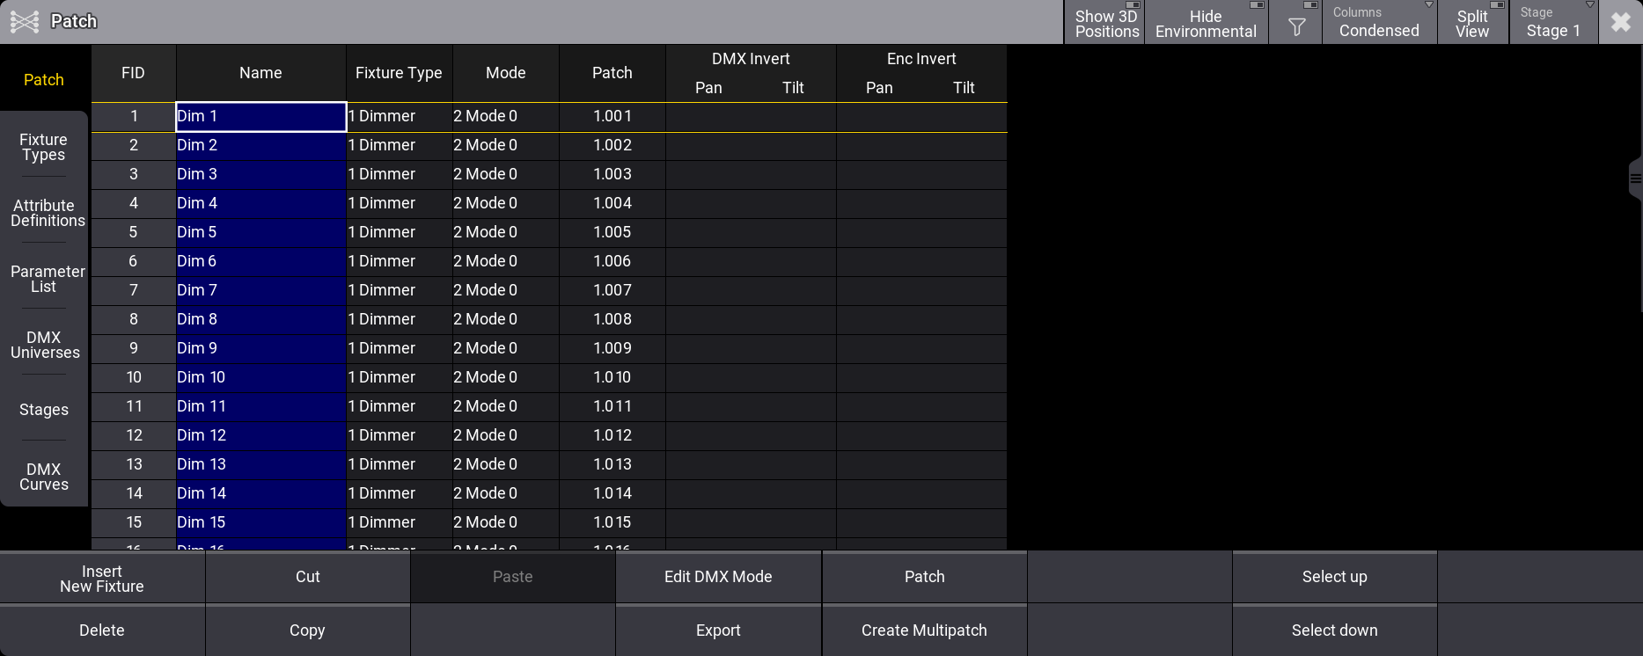
Task: Close the Patch window with X
Action: 1621,22
